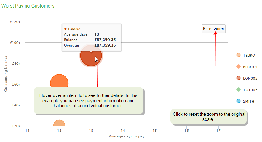The height and width of the screenshot is (142, 262).
Task: Click the Average days to pay axis title
Action: (127, 136)
